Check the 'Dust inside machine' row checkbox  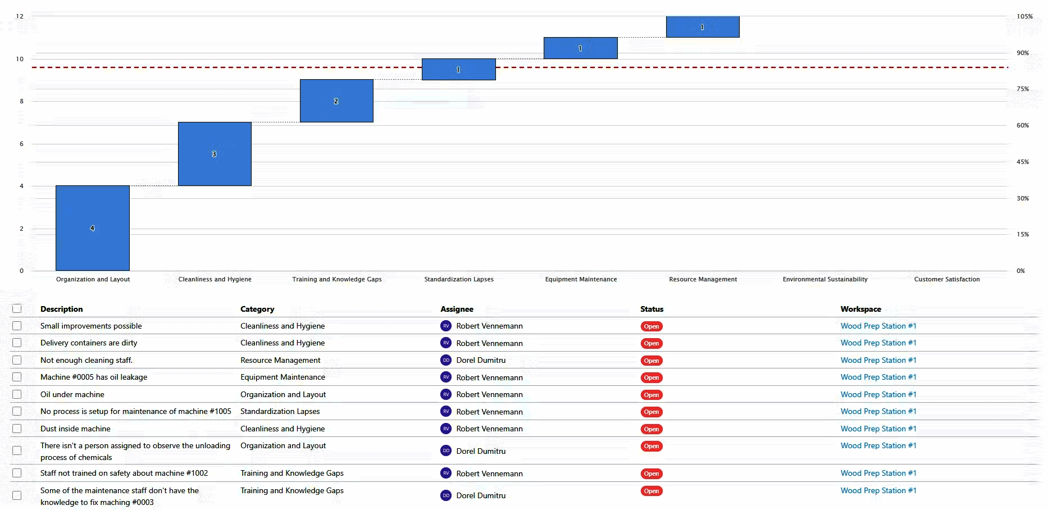pyautogui.click(x=17, y=429)
